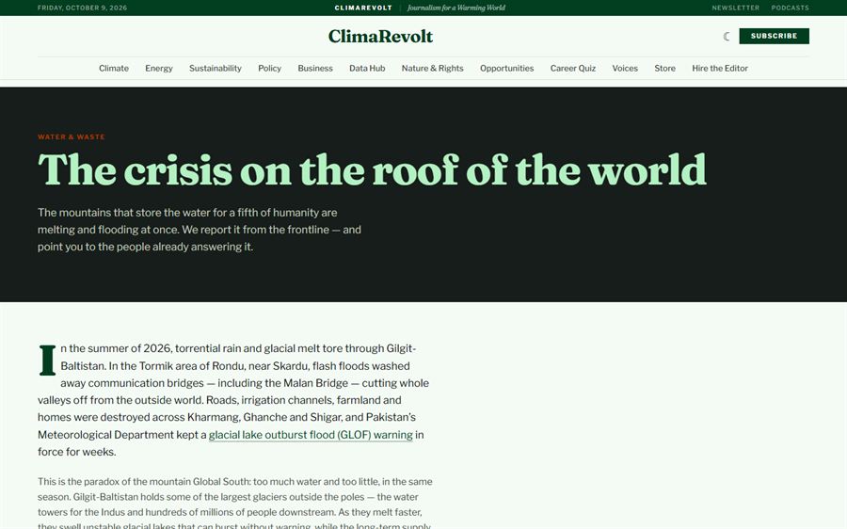Open the Podcasts link in the top bar
The image size is (847, 529).
[790, 8]
